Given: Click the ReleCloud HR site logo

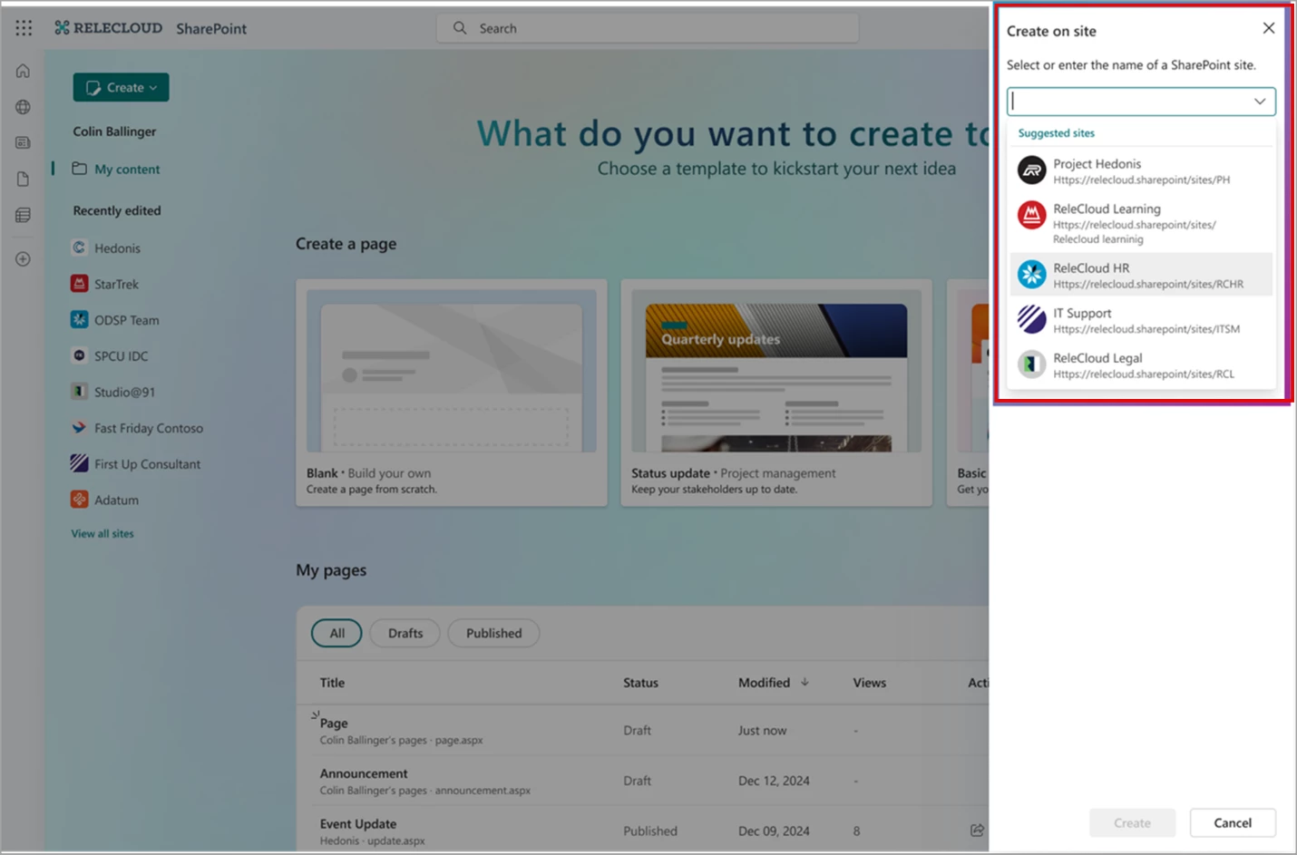Looking at the screenshot, I should pyautogui.click(x=1031, y=274).
